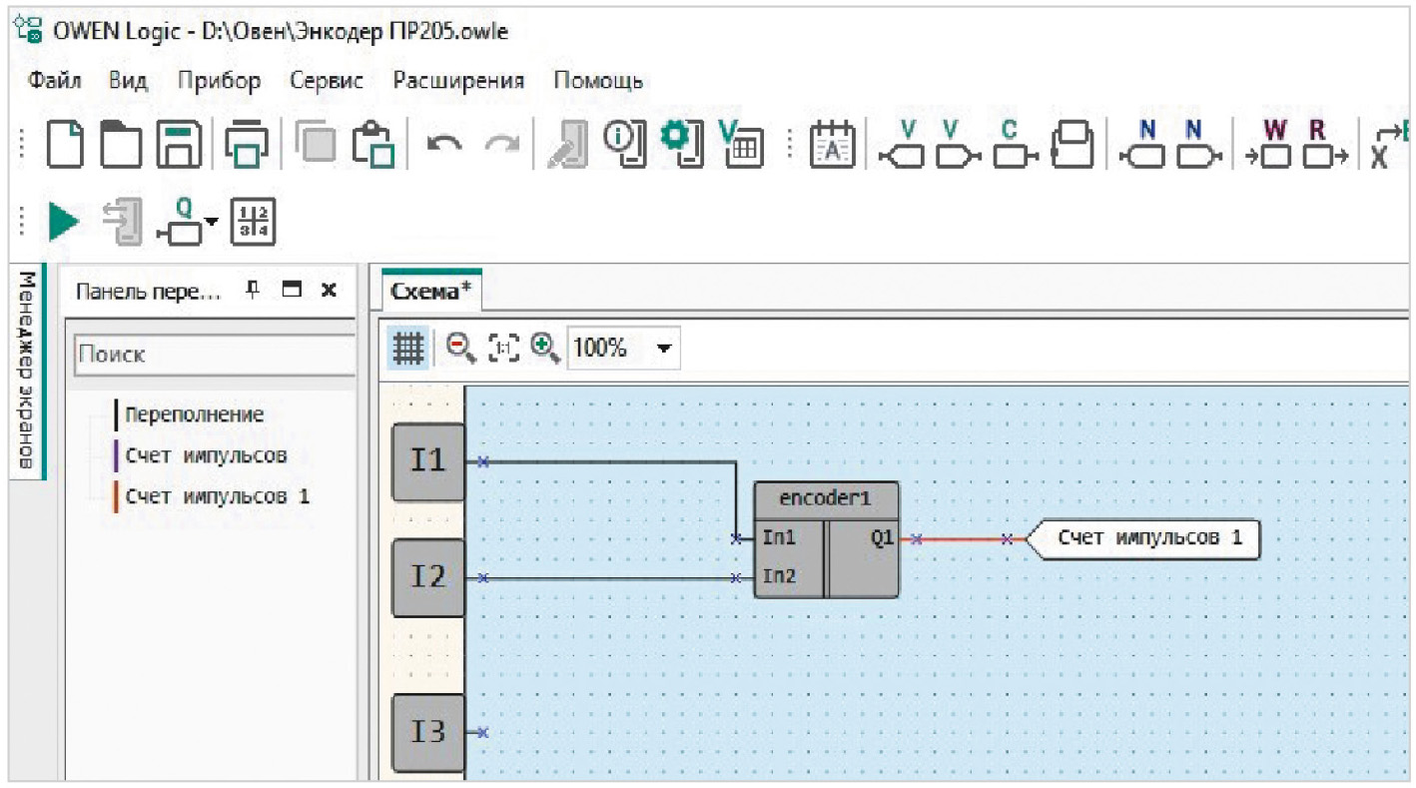1416x788 pixels.
Task: Click the Поиск search field
Action: [215, 354]
